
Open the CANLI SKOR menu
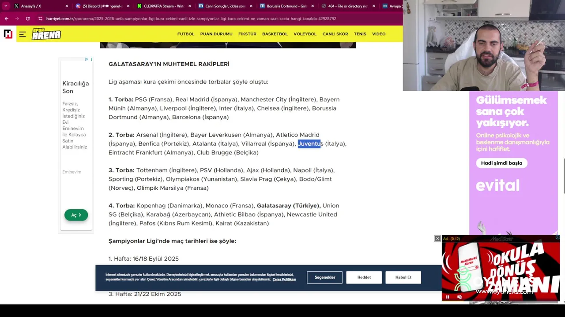(335, 34)
